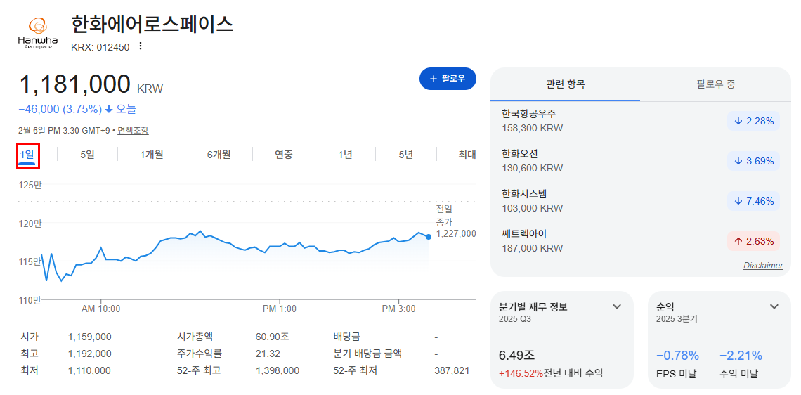This screenshot has width=801, height=395.
Task: Click the +146.52% year-over-year revenue text
Action: [521, 373]
